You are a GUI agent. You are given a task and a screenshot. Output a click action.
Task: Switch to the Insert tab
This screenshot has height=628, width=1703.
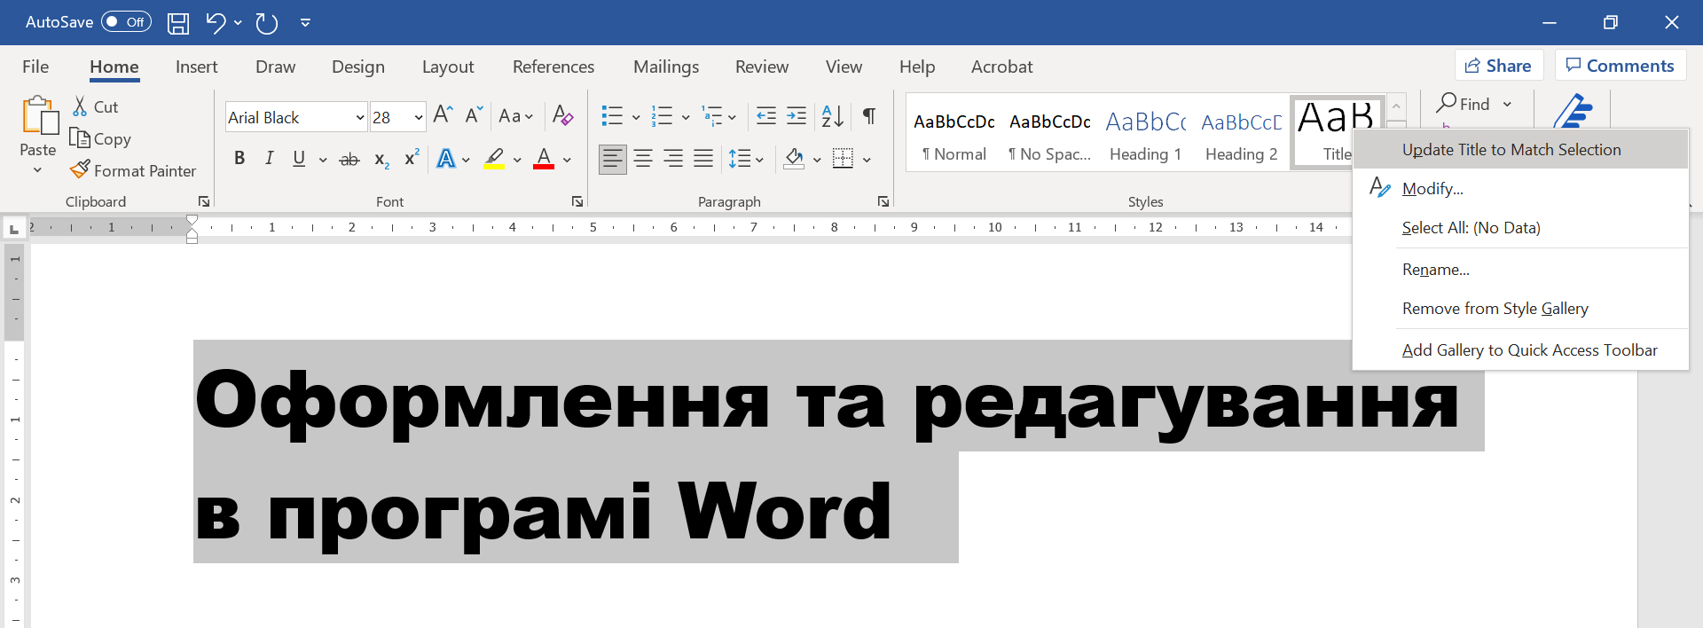[x=196, y=67]
